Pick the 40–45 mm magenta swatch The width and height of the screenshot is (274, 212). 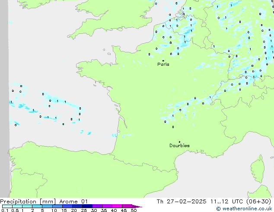click(117, 206)
